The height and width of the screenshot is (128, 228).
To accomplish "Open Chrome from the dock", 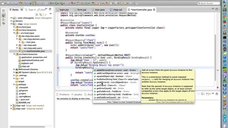I will (x=225, y=18).
